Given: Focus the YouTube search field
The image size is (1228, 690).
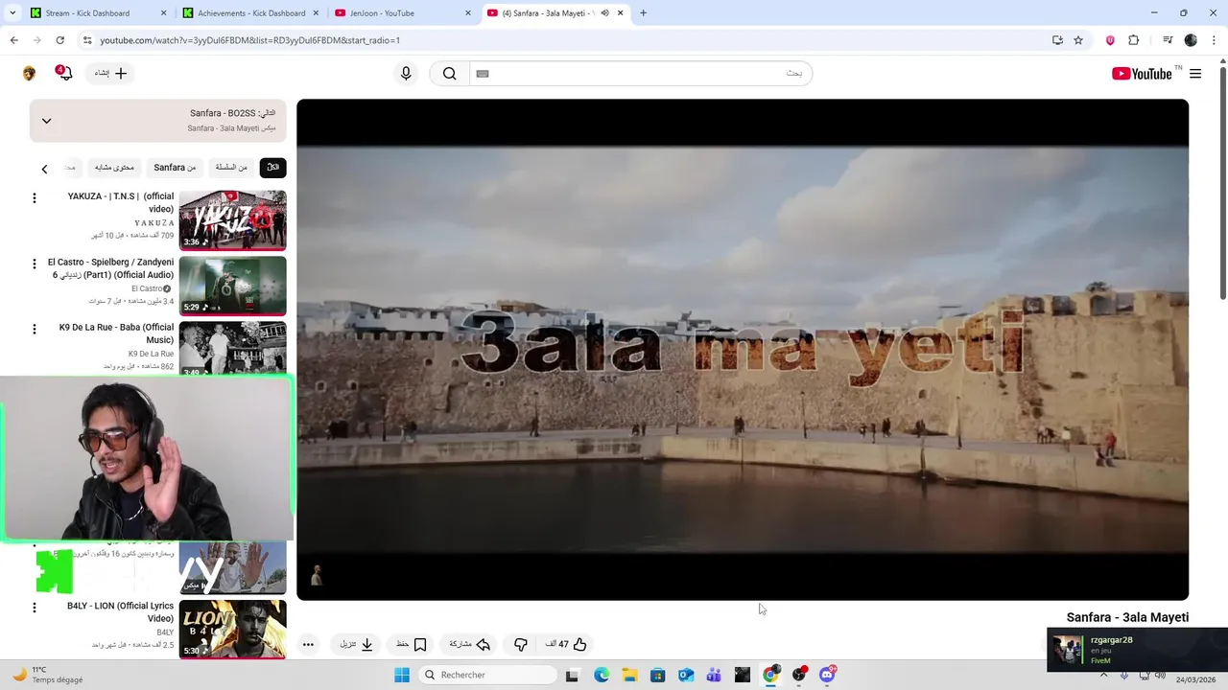Looking at the screenshot, I should (x=641, y=74).
